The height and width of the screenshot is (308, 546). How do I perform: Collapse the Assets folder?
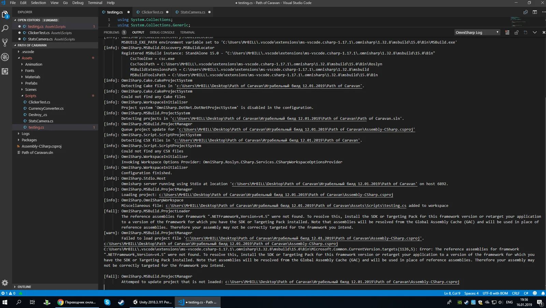(x=55, y=58)
